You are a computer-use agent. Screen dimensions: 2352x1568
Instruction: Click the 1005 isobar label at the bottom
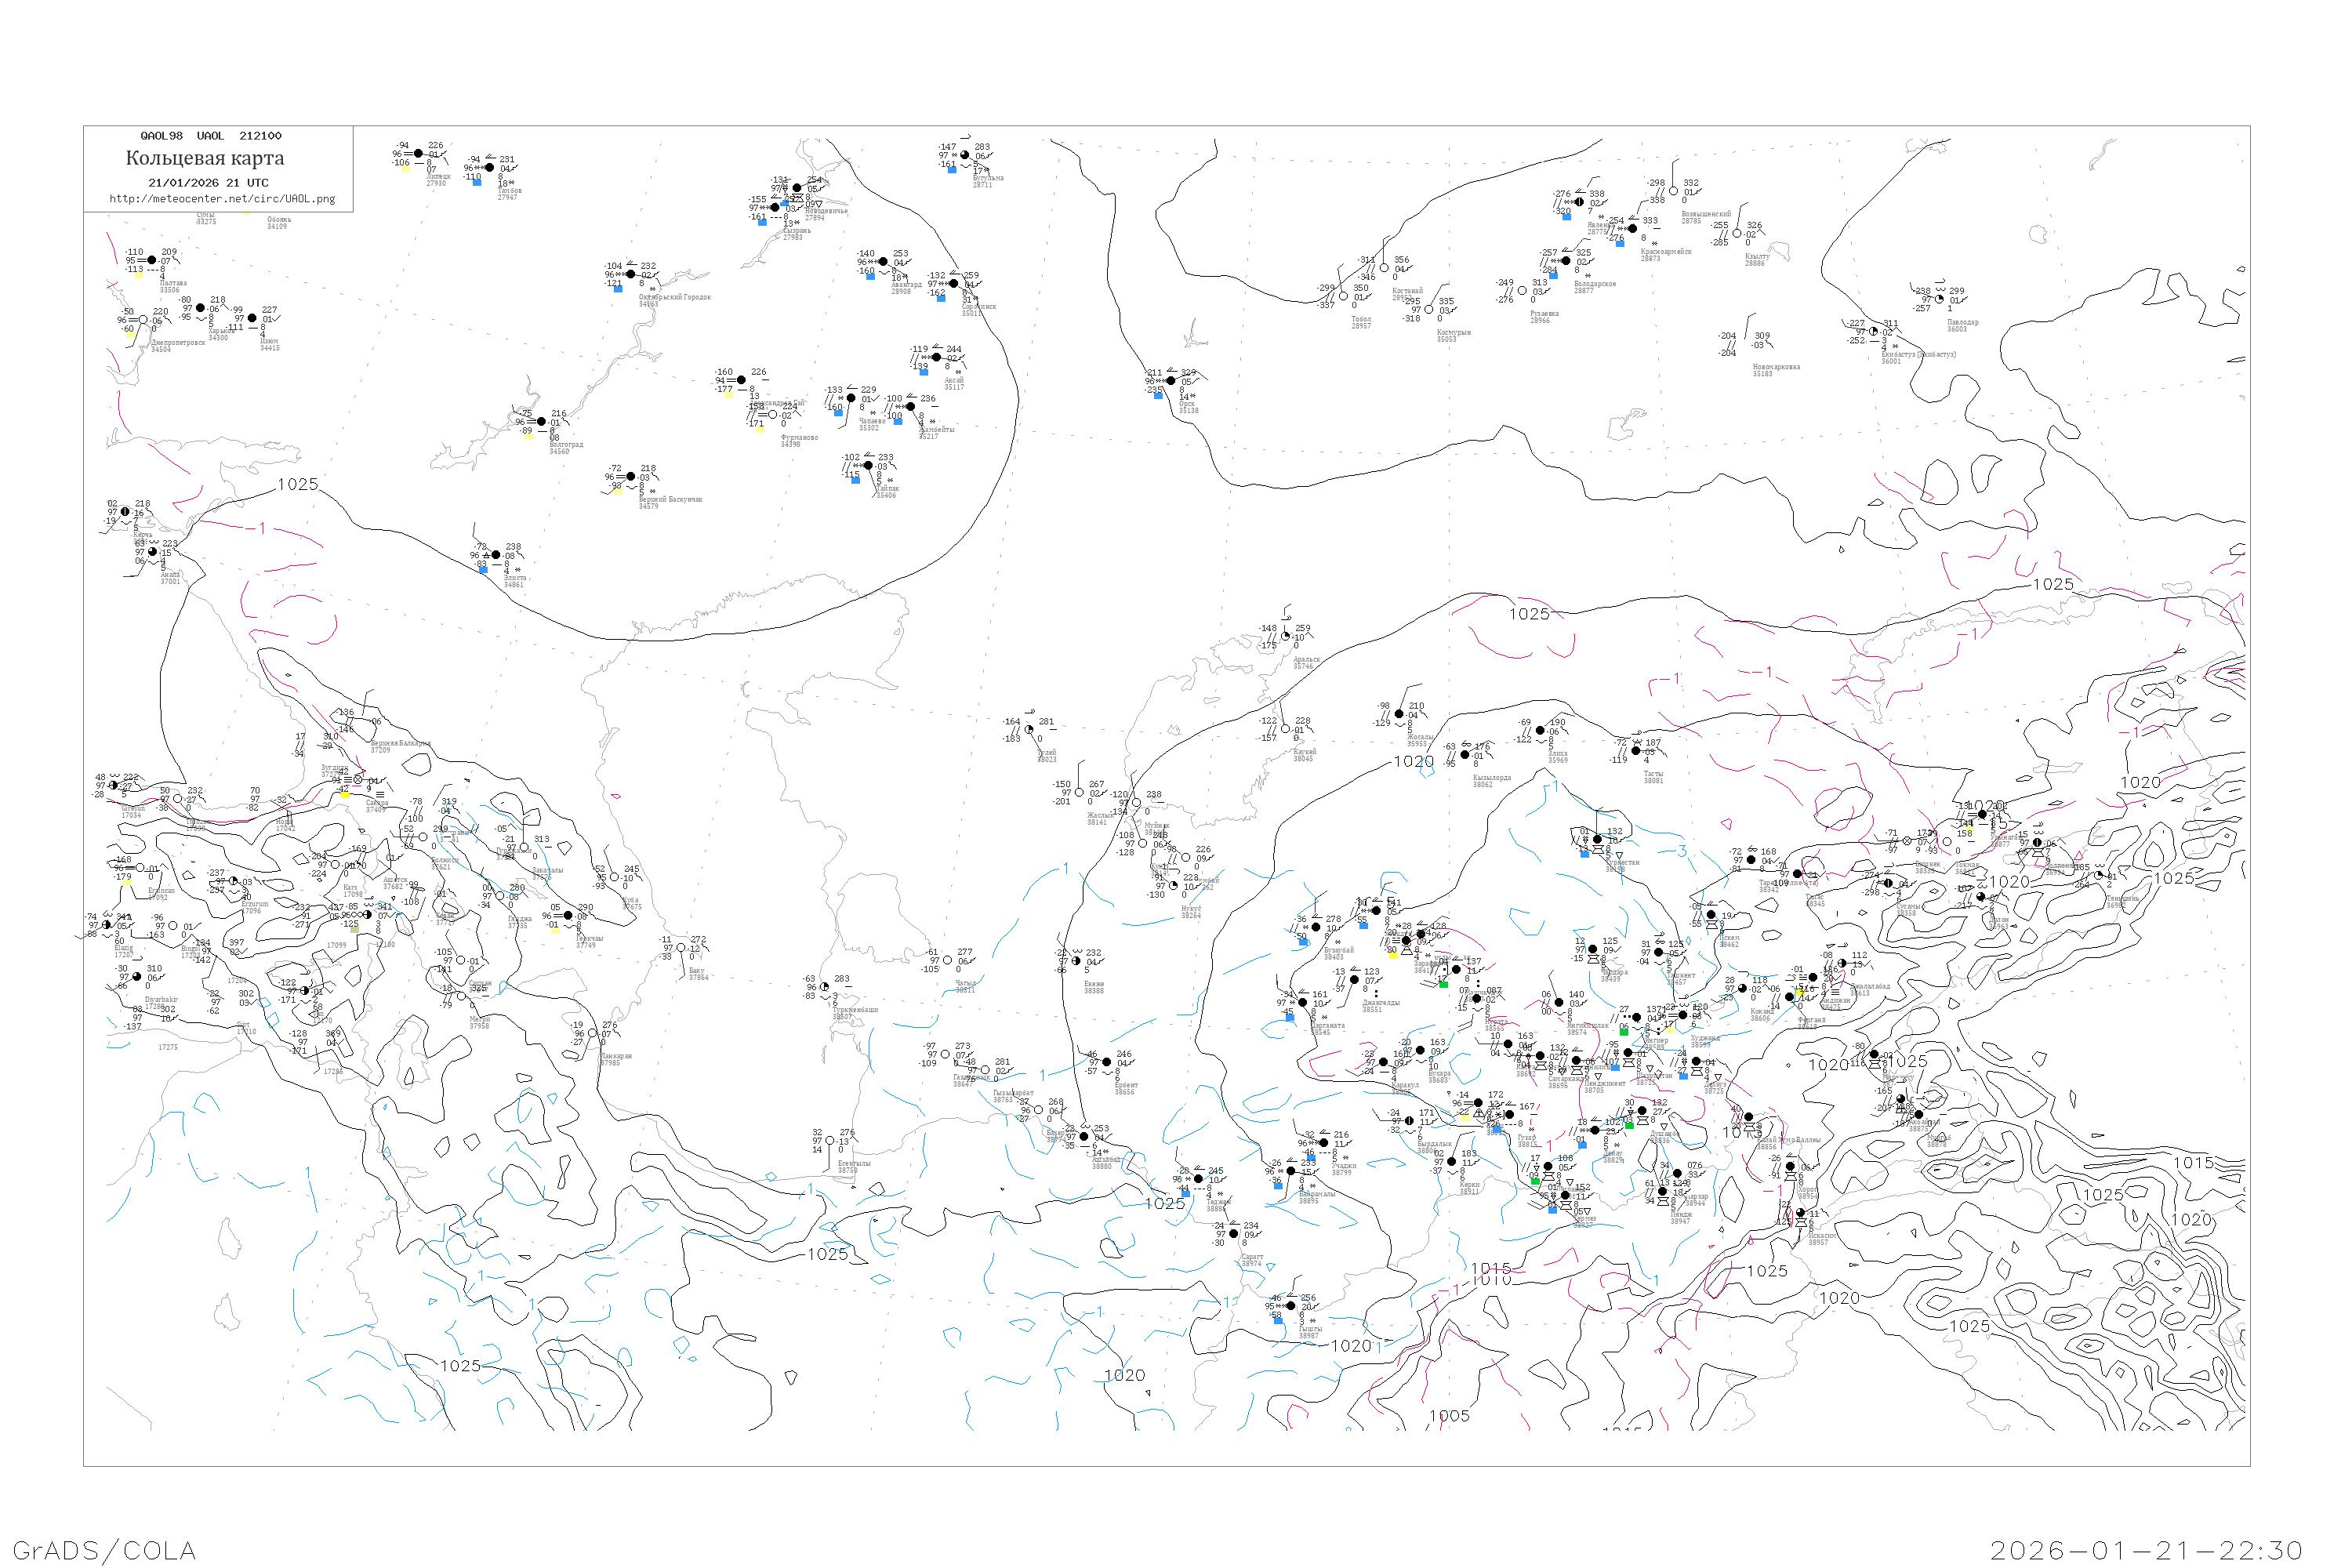[1449, 1416]
